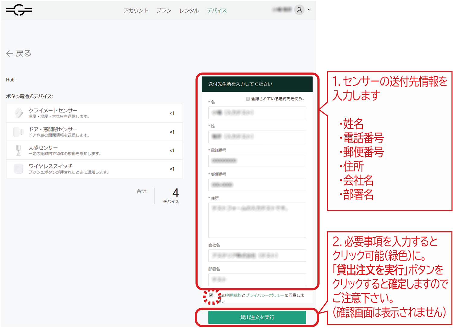Select 人感センサー row text
The image size is (453, 328).
43,148
